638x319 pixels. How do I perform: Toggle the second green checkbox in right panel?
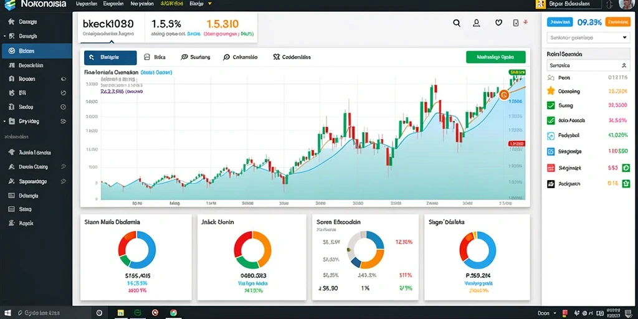(x=551, y=120)
